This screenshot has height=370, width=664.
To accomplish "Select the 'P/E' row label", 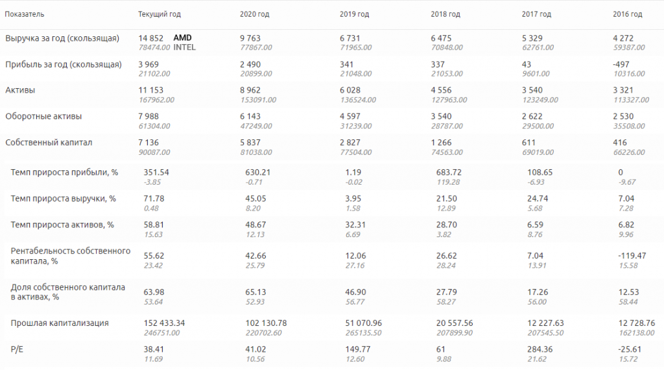I will point(18,349).
